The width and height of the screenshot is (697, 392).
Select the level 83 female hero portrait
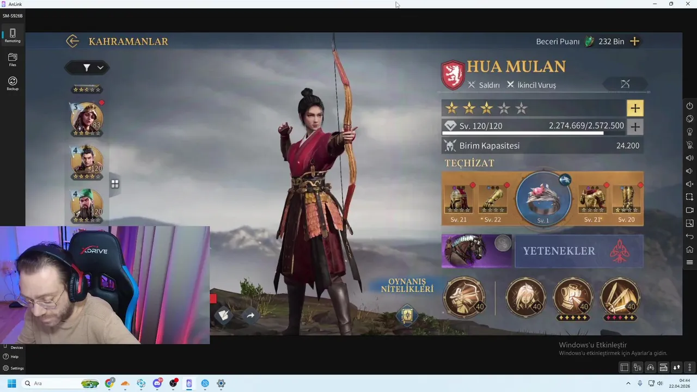87,118
